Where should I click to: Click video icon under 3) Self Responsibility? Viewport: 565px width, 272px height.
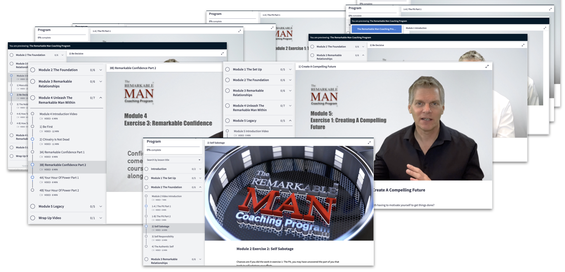coord(153,240)
